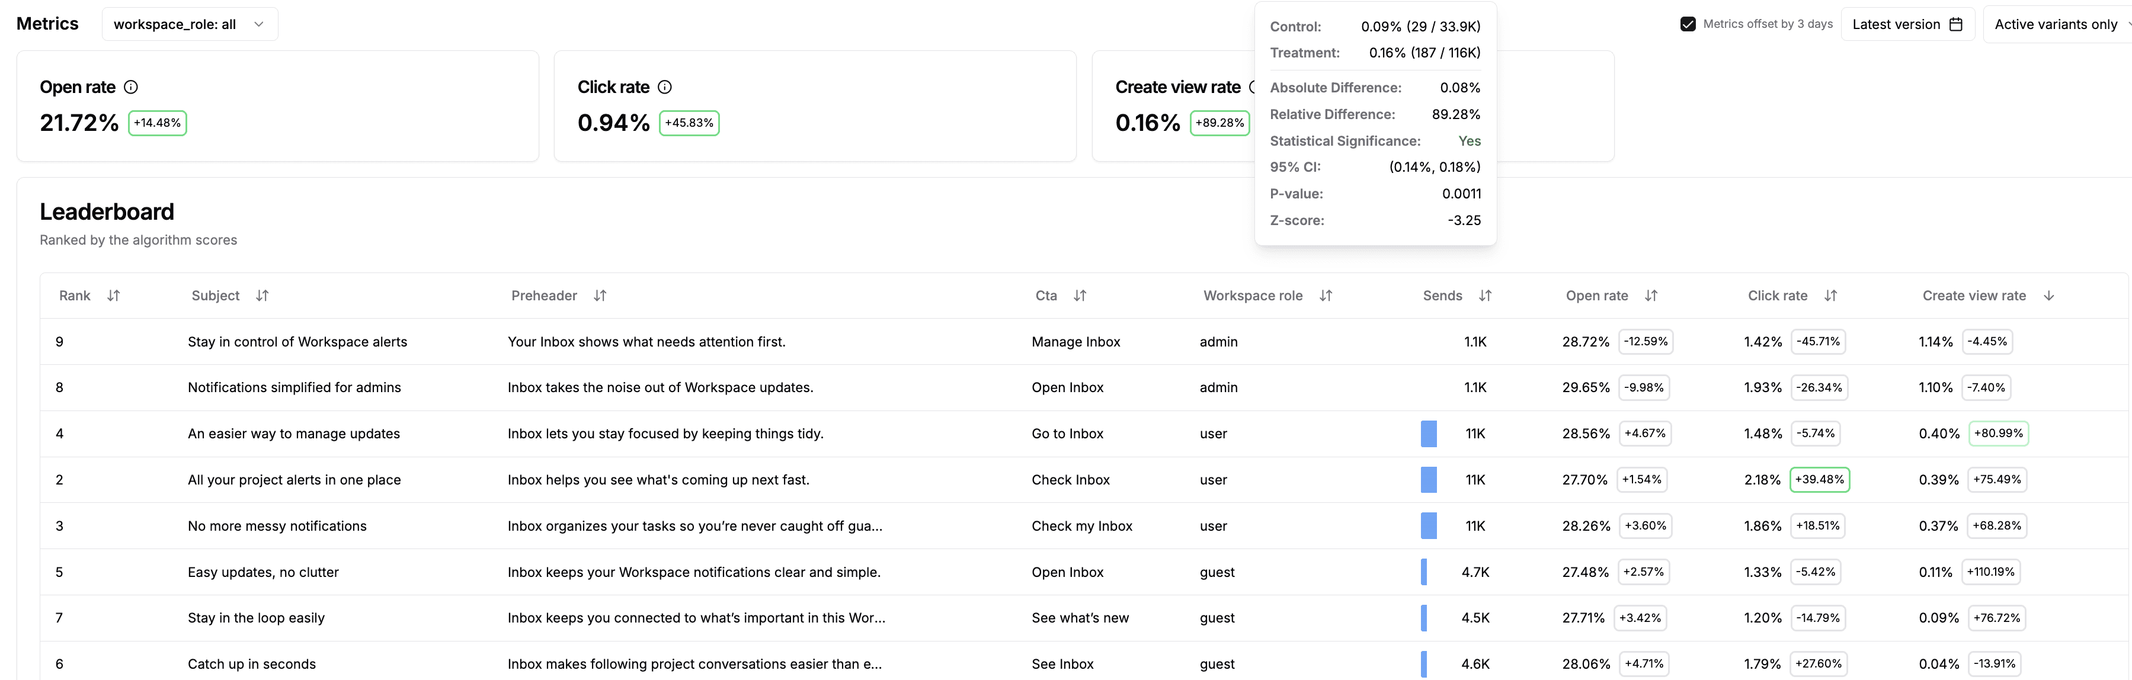Click the +14.48% open rate badge
This screenshot has width=2132, height=680.
157,123
